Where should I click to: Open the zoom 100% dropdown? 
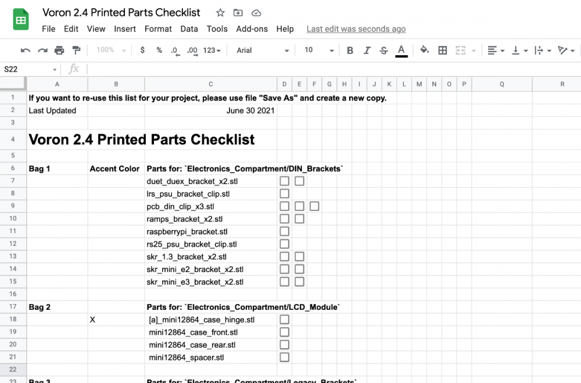[x=111, y=50]
